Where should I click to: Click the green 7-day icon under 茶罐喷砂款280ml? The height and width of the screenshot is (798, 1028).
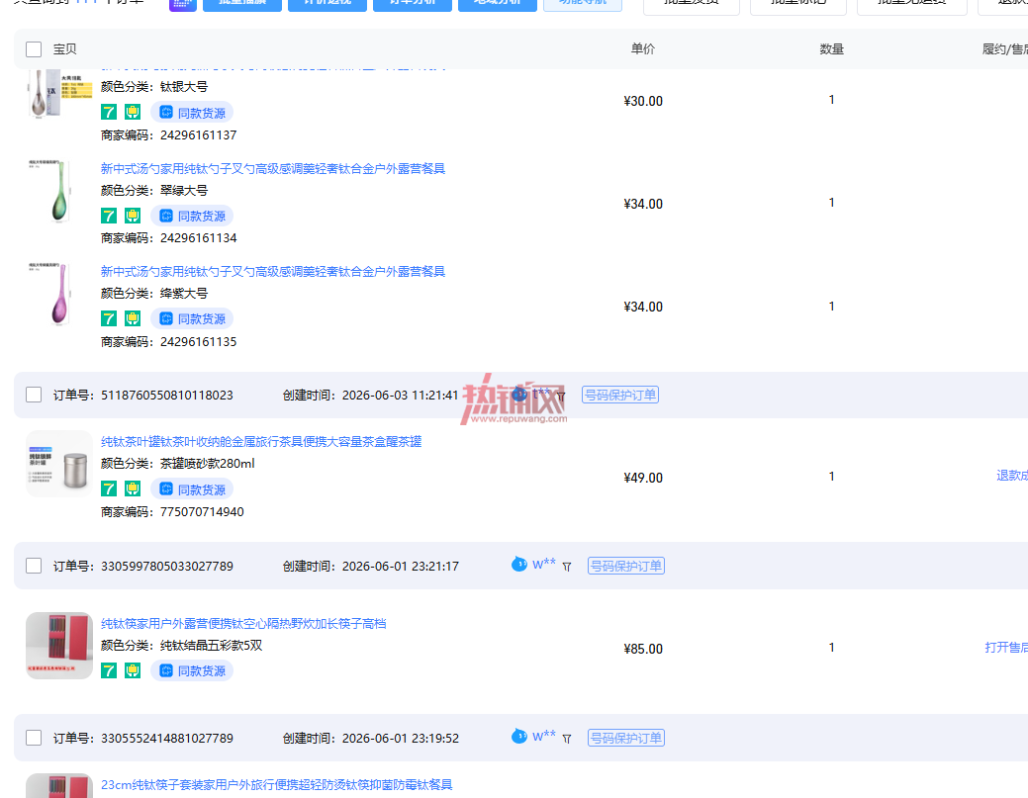(109, 488)
